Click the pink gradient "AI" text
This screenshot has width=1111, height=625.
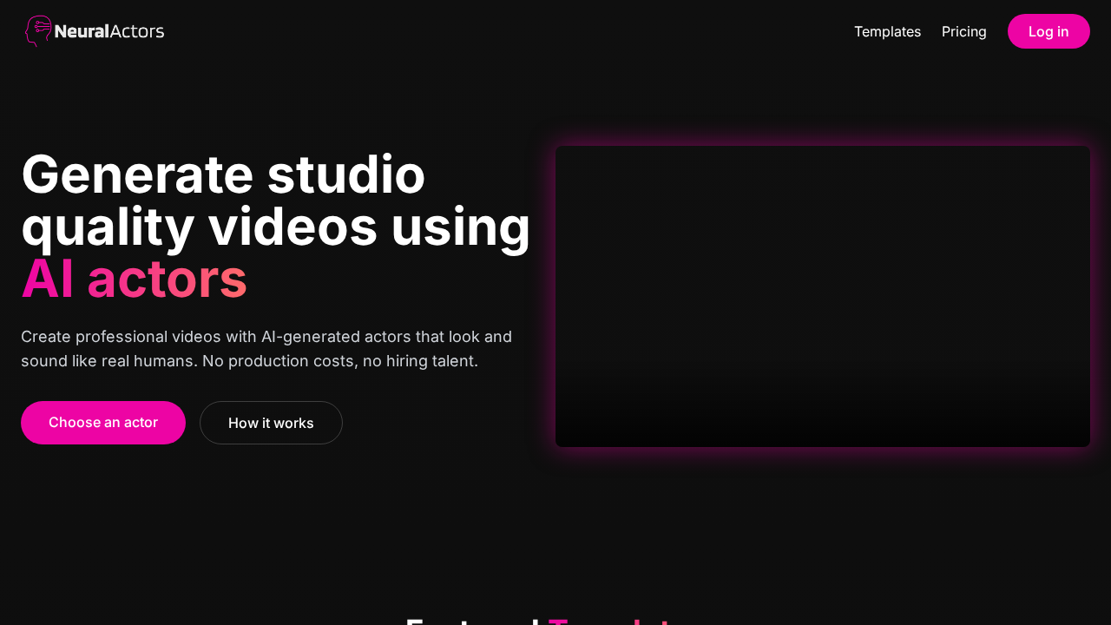coord(47,280)
